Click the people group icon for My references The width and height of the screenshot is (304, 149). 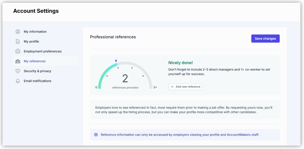click(x=18, y=61)
